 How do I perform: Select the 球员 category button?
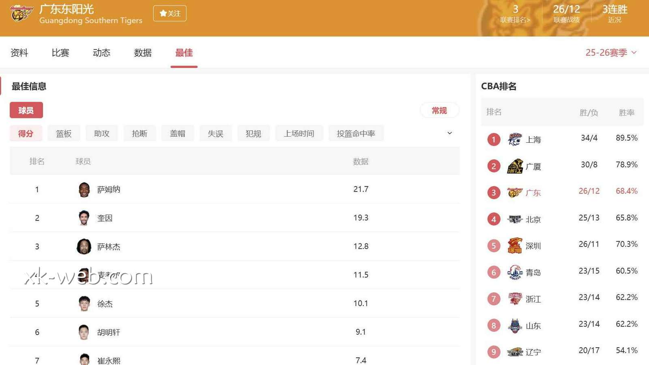pyautogui.click(x=26, y=110)
